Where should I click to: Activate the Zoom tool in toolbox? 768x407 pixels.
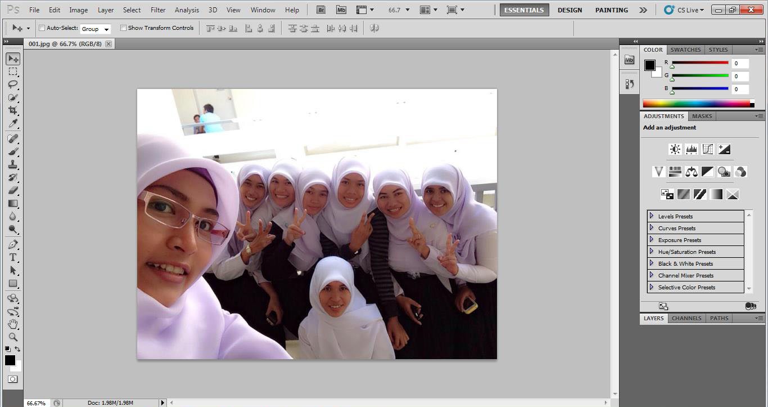pos(13,337)
